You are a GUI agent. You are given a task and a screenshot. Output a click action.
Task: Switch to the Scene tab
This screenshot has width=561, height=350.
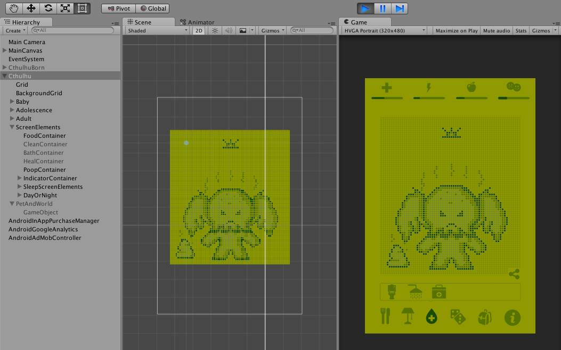(148, 22)
